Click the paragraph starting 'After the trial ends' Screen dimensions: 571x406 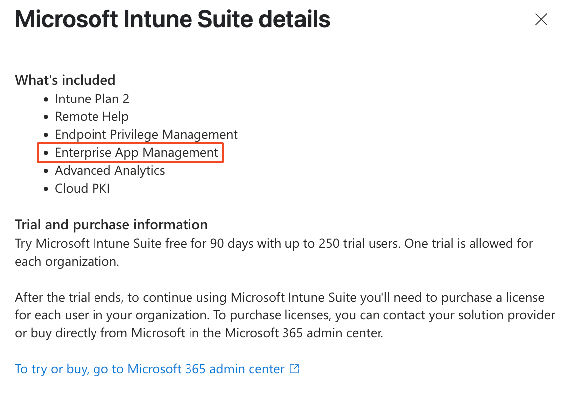(x=285, y=315)
